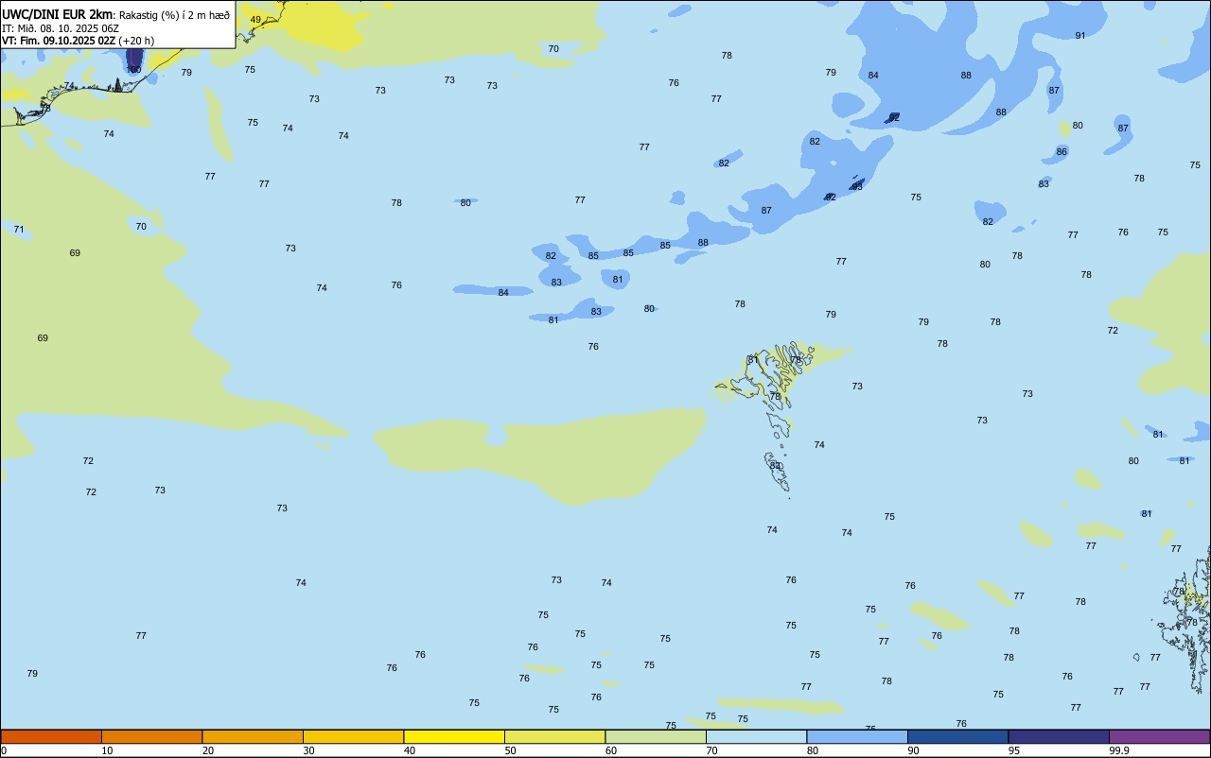Click the 'IT: Mið. 08. 10. 2025 06Z' line
The width and height of the screenshot is (1211, 758).
pyautogui.click(x=61, y=28)
